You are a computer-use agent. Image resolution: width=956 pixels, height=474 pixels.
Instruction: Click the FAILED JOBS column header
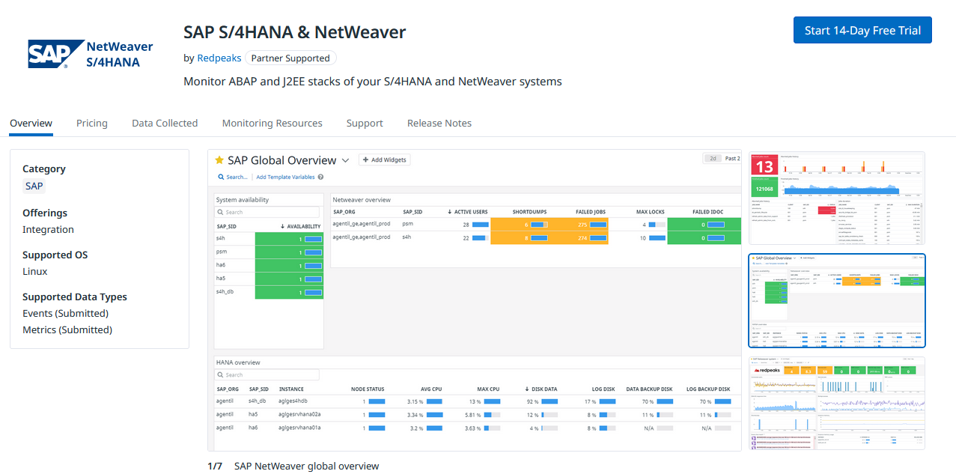591,212
